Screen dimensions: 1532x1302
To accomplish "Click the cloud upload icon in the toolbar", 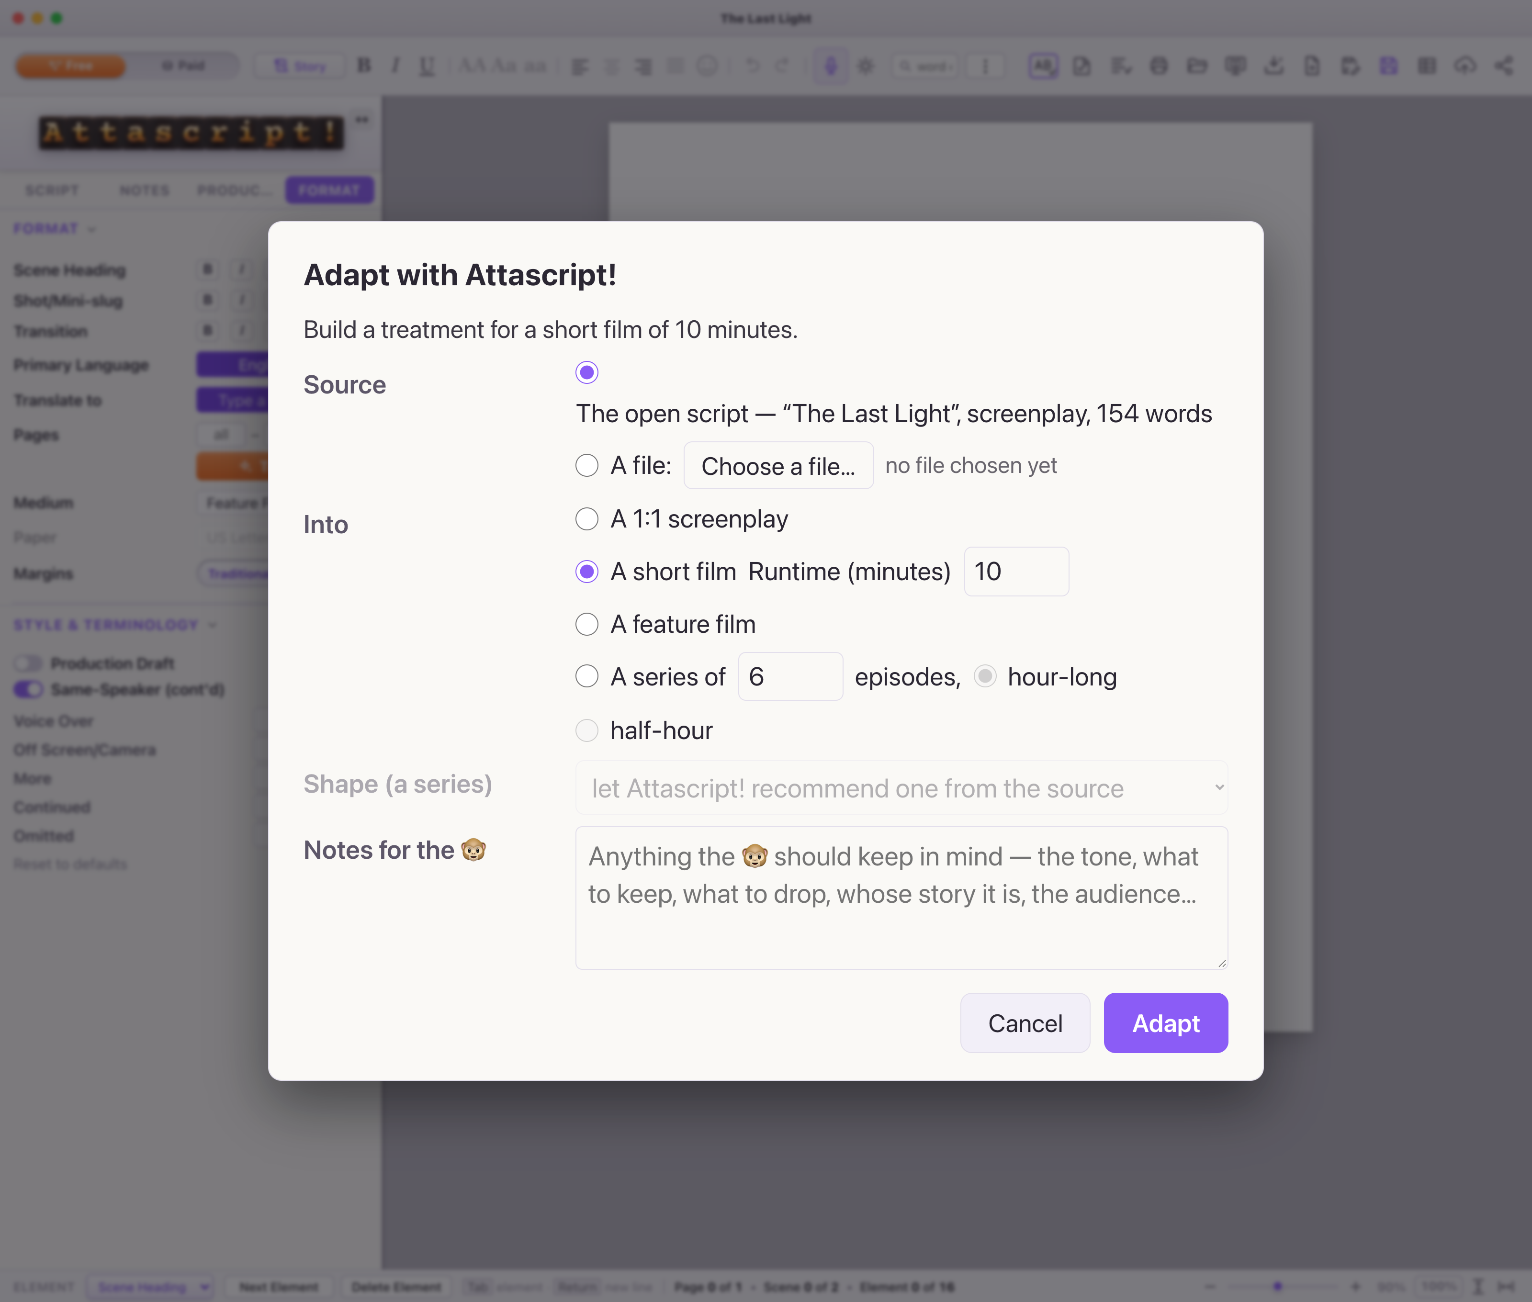I will coord(1465,66).
